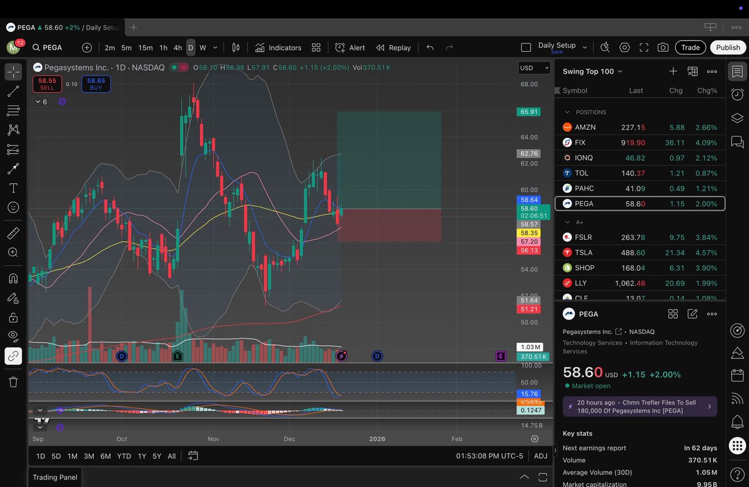Open the indicator templates grid icon

tap(316, 47)
